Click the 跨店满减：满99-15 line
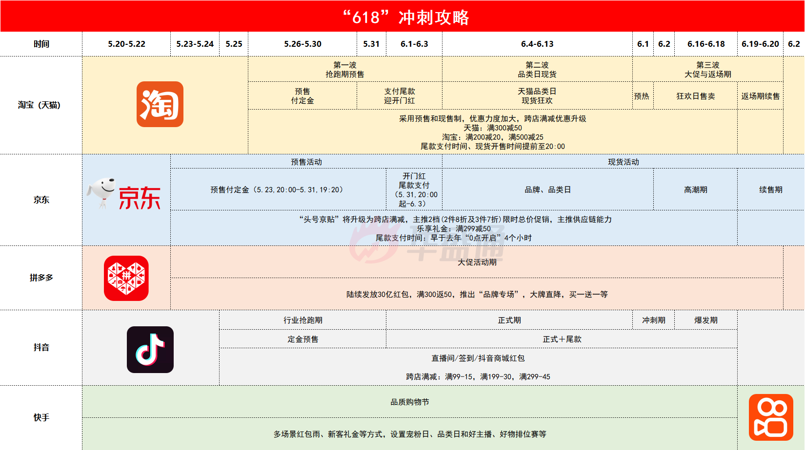The height and width of the screenshot is (450, 805). click(x=478, y=376)
